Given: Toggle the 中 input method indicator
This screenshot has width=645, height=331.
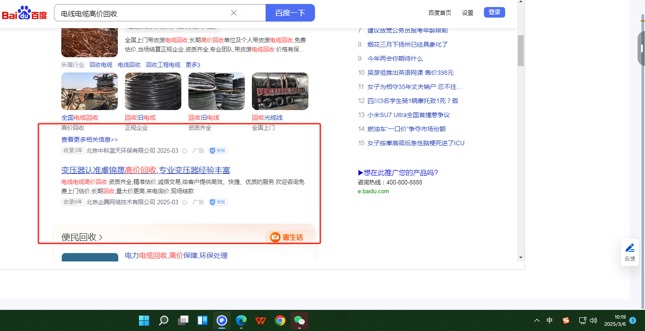Looking at the screenshot, I should (550, 320).
